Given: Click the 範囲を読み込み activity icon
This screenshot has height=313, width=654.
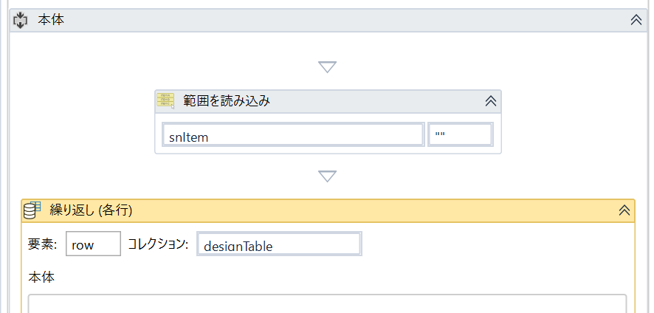Looking at the screenshot, I should 166,101.
